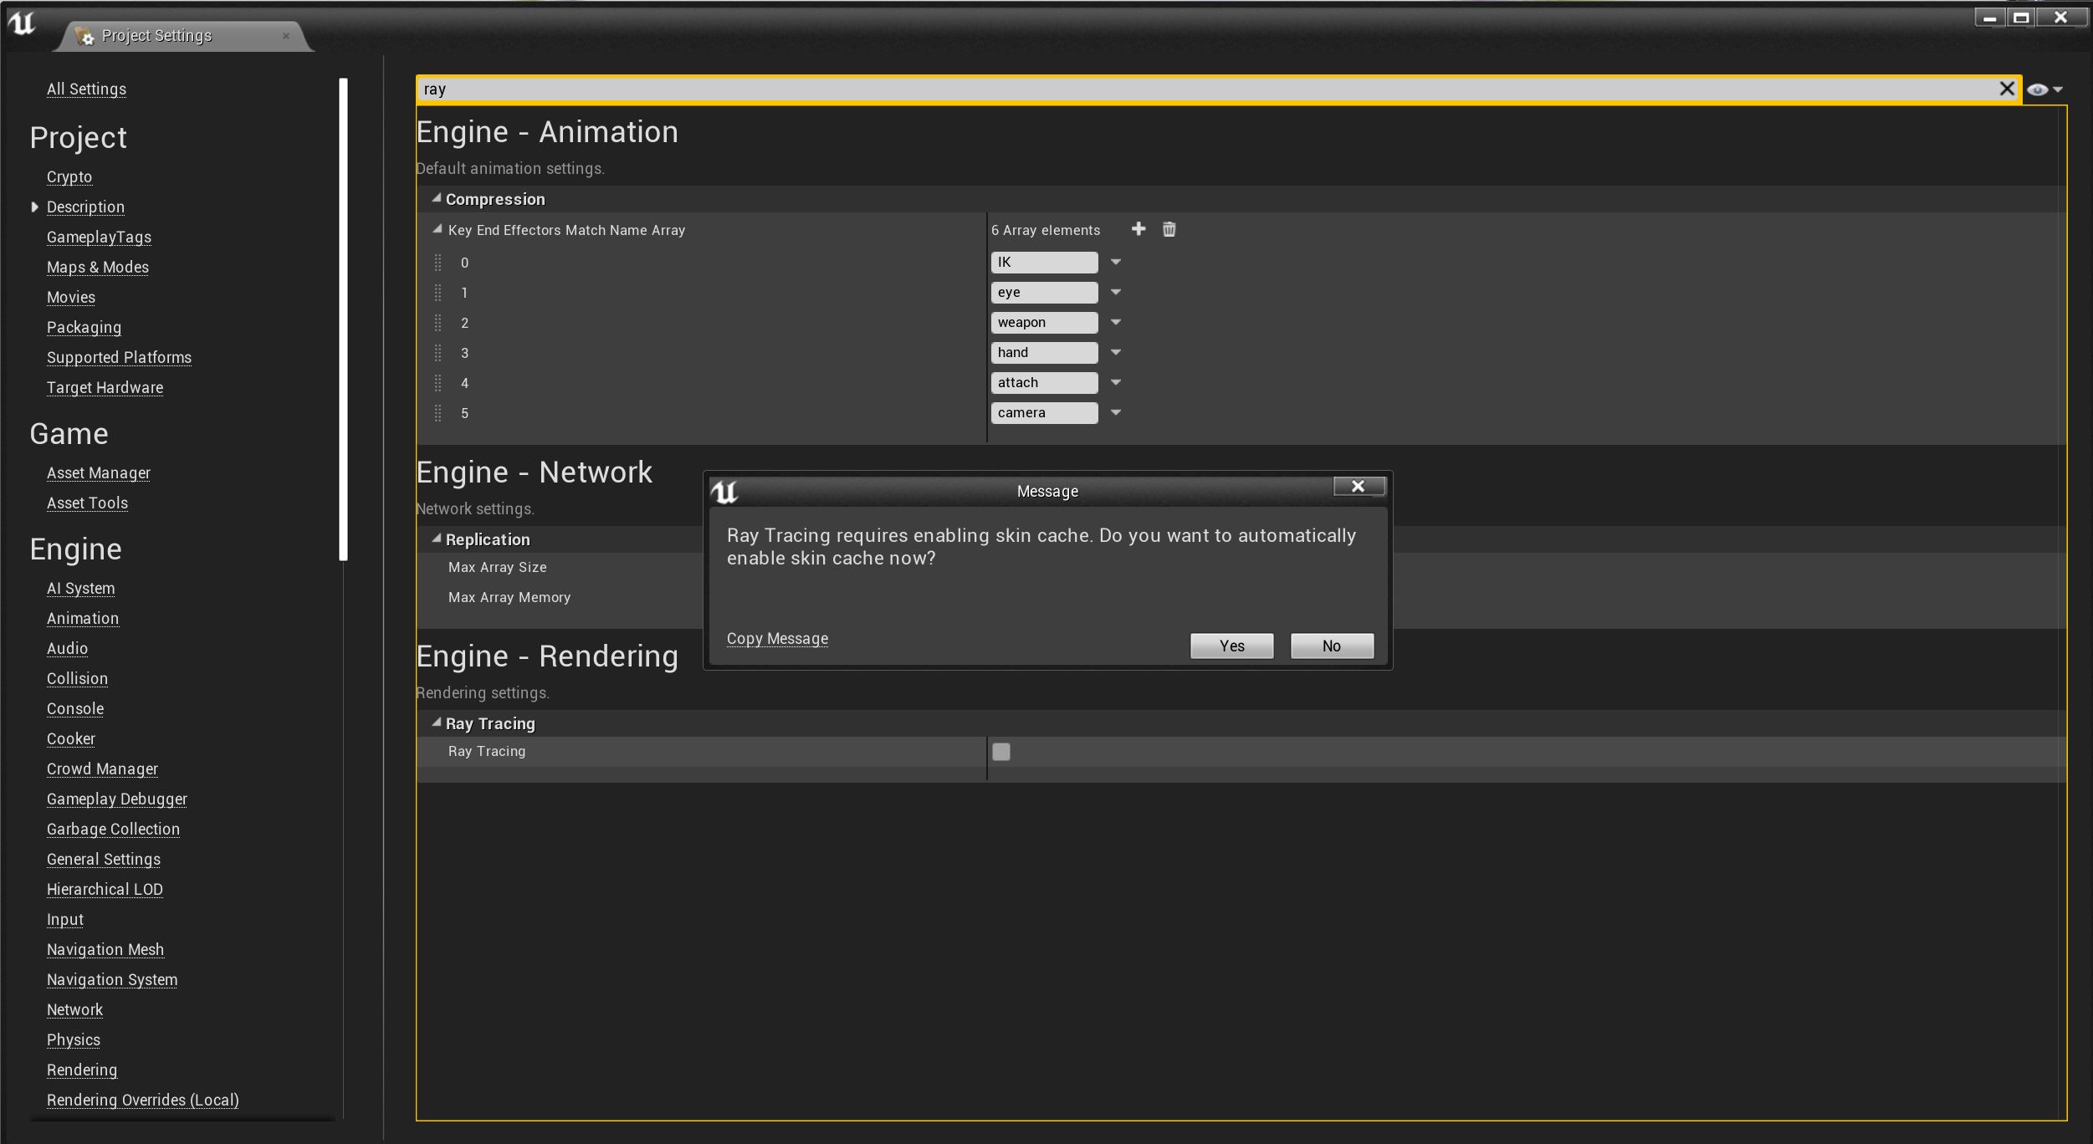Screen dimensions: 2093x1144
Task: Add element to Key End Effectors array
Action: (1138, 229)
